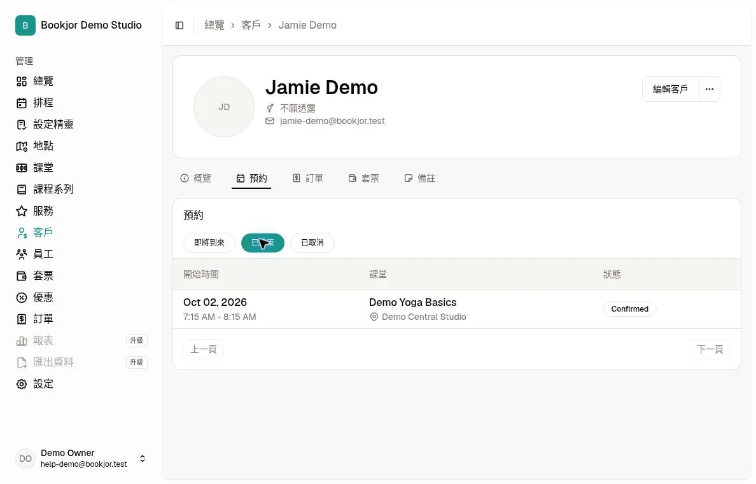Open 排程 schedule calendar icon in sidebar
The width and height of the screenshot is (756, 484).
click(21, 102)
